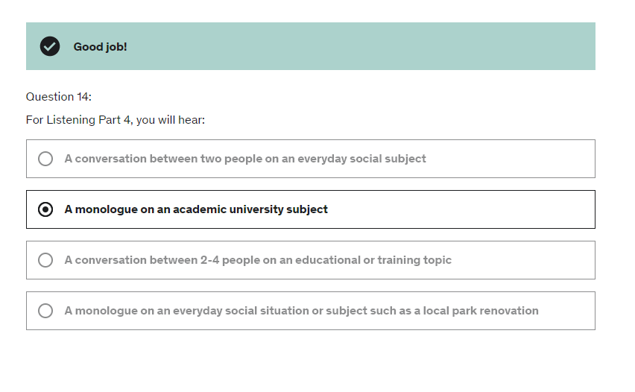Click the black checkmark icon in the banner
The image size is (635, 392).
coord(49,46)
